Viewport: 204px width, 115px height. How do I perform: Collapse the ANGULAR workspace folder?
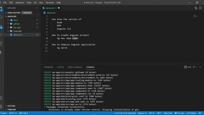coord(6,16)
